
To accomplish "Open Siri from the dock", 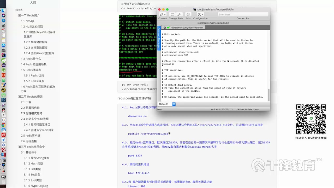I will tap(3, 16).
